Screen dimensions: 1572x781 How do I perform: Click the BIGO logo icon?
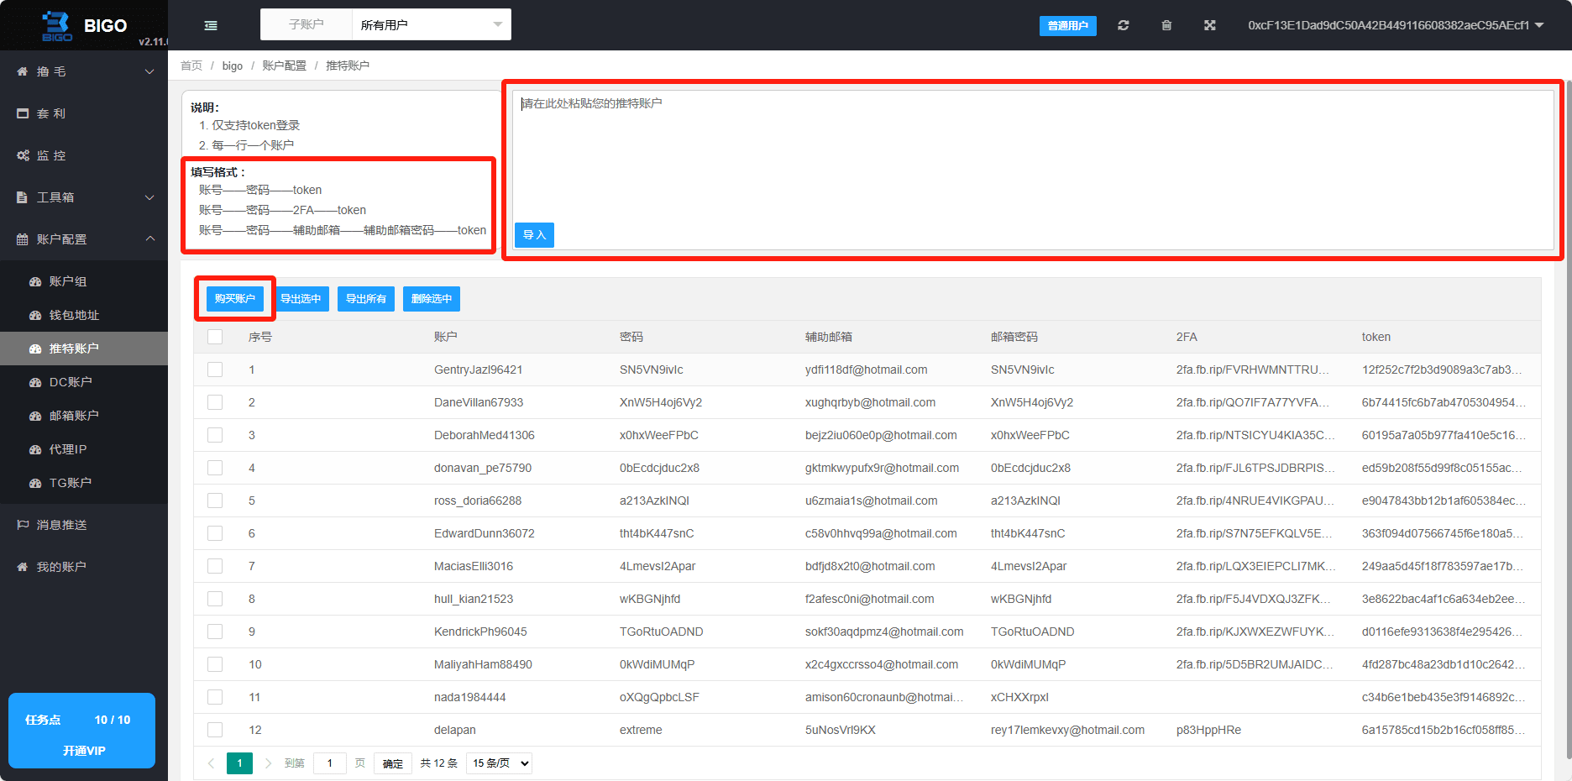point(57,25)
